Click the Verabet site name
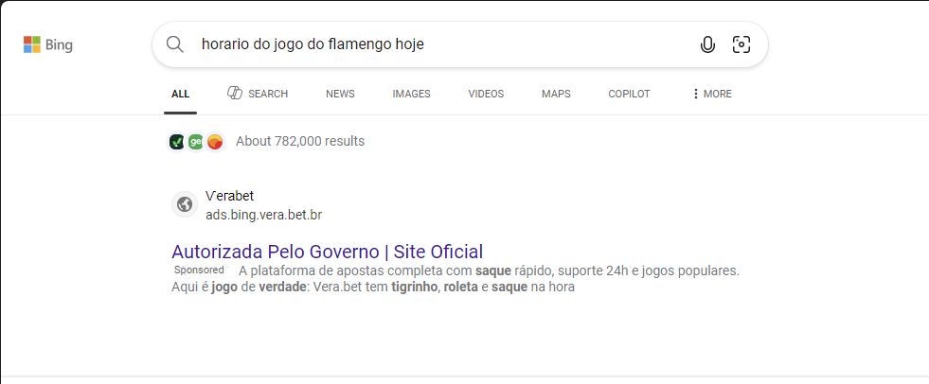 [x=229, y=196]
